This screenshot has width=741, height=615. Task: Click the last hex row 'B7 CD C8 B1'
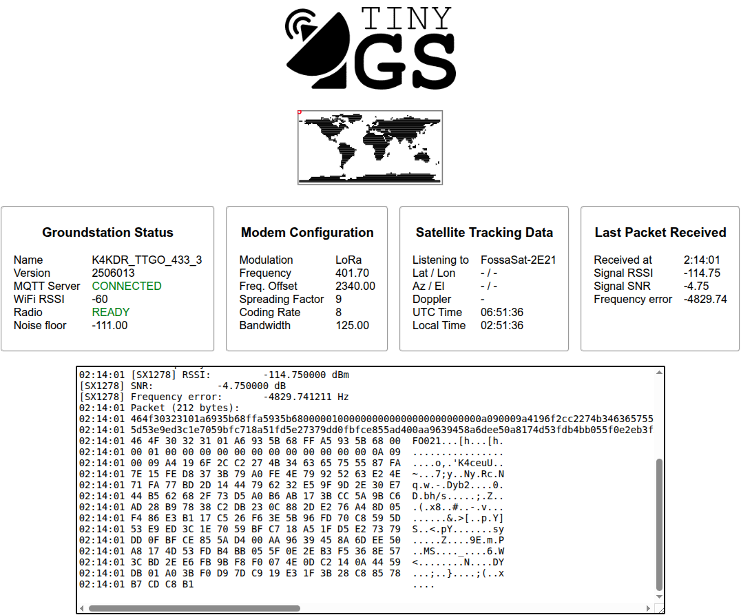[x=162, y=584]
